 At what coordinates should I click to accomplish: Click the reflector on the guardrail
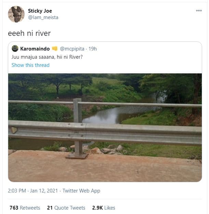click(14, 130)
